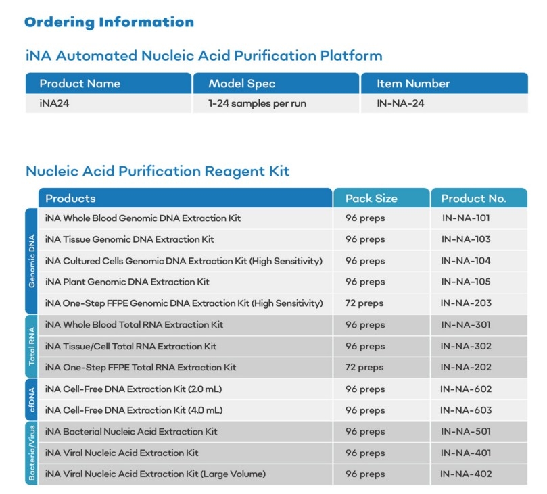Select the Total RNA vertical category label
547x494 pixels.
(x=32, y=346)
